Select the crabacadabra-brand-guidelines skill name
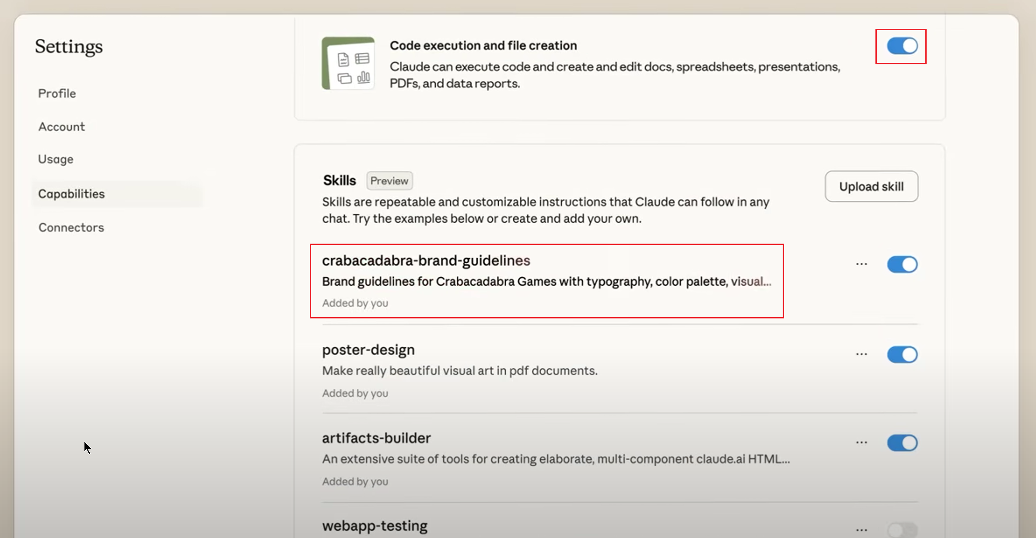The height and width of the screenshot is (538, 1036). tap(426, 261)
